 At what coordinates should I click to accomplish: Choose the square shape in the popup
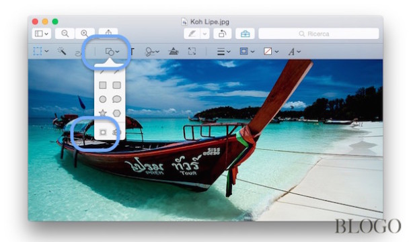(x=103, y=85)
